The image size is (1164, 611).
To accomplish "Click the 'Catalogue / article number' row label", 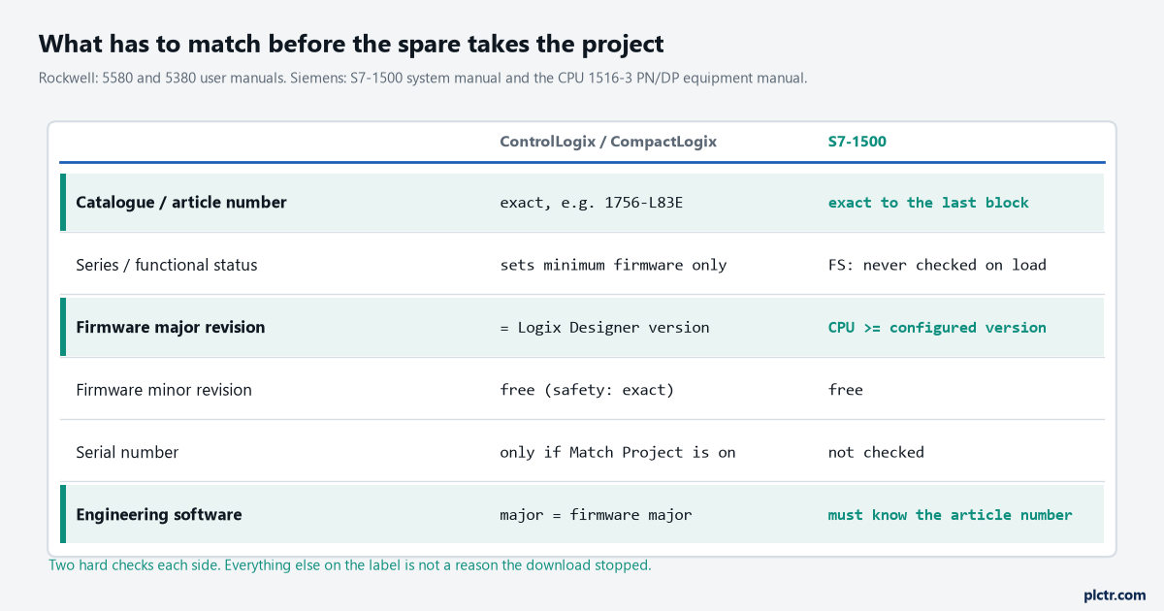I will (x=181, y=203).
